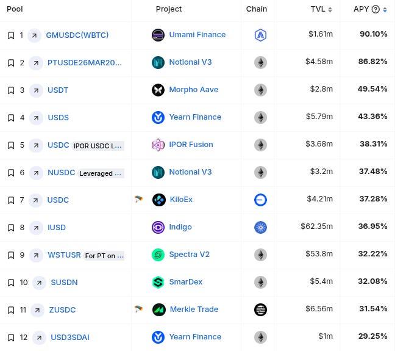The height and width of the screenshot is (351, 395).
Task: Open external link arrow for PTUSDE26MAR20 pool
Action: [x=36, y=63]
